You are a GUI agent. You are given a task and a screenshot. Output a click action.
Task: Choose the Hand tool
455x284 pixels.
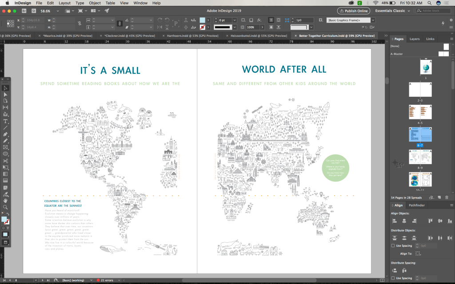point(5,201)
